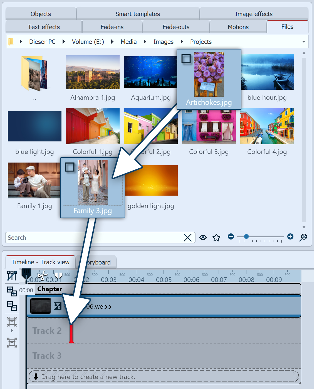This screenshot has height=389, width=314.
Task: Click the star favorites icon near the search field
Action: click(216, 238)
